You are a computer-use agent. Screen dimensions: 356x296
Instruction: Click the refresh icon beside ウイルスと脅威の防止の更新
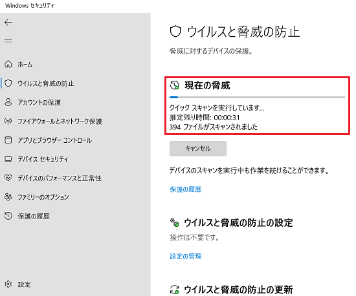point(175,290)
